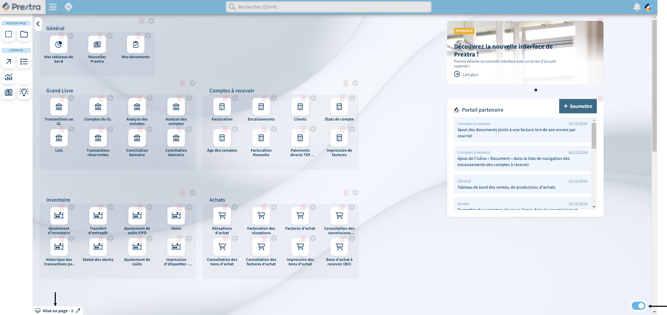Open Facturation under Comptes à recevoir
The height and width of the screenshot is (315, 667).
(x=222, y=107)
